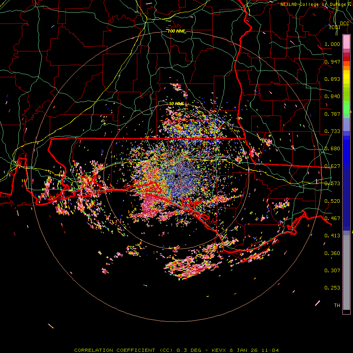Click the 100 NMI range ring label
Screen dimensions: 353x353
[177, 31]
